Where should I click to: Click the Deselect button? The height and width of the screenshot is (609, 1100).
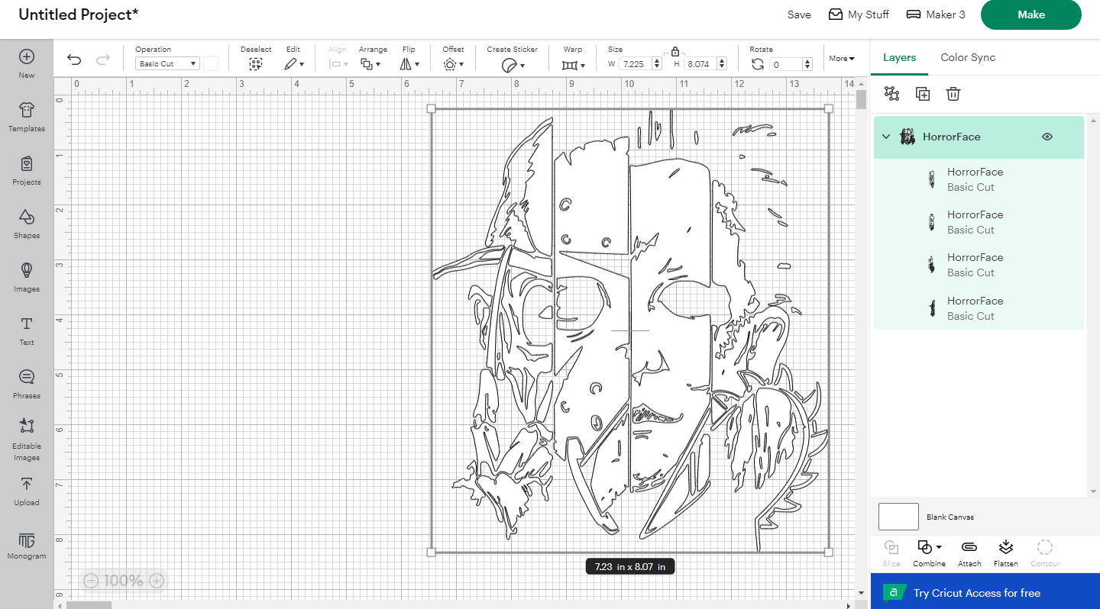256,65
